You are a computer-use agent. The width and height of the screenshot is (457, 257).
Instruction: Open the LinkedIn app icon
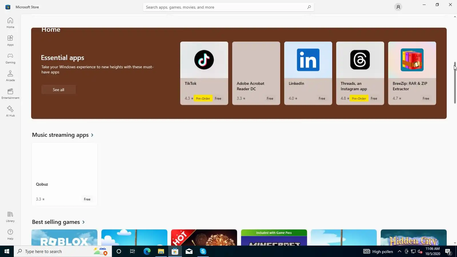click(308, 60)
